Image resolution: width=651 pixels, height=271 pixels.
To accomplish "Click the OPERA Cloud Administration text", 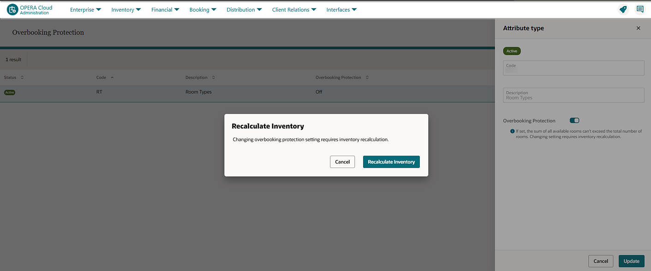I will [x=36, y=10].
